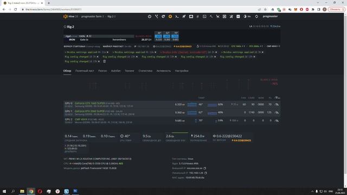Viewport: 347px width, 195px height.
Task: Open Opera browser from the taskbar
Action: pos(40,191)
